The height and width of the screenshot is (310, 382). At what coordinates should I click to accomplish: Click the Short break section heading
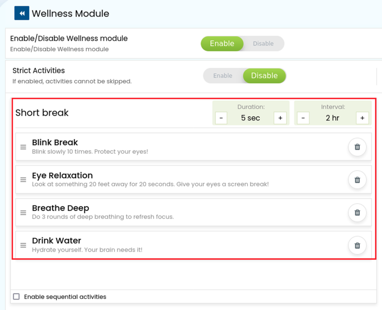(42, 113)
